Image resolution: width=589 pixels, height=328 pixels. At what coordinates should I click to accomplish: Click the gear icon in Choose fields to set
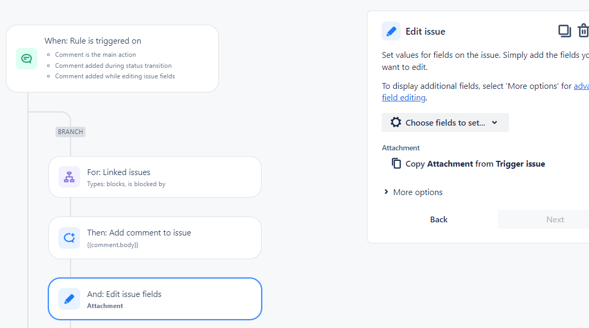click(395, 122)
